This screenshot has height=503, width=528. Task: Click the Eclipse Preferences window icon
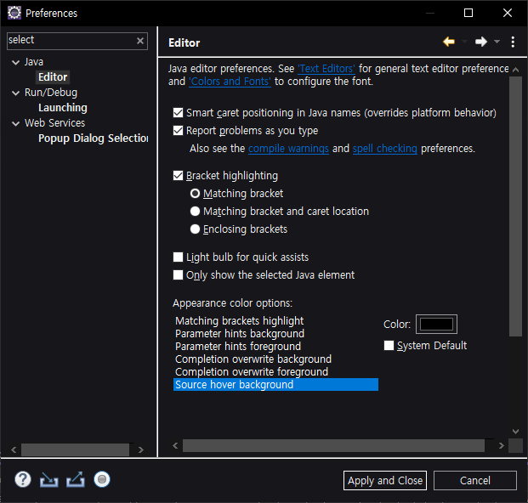tap(14, 13)
